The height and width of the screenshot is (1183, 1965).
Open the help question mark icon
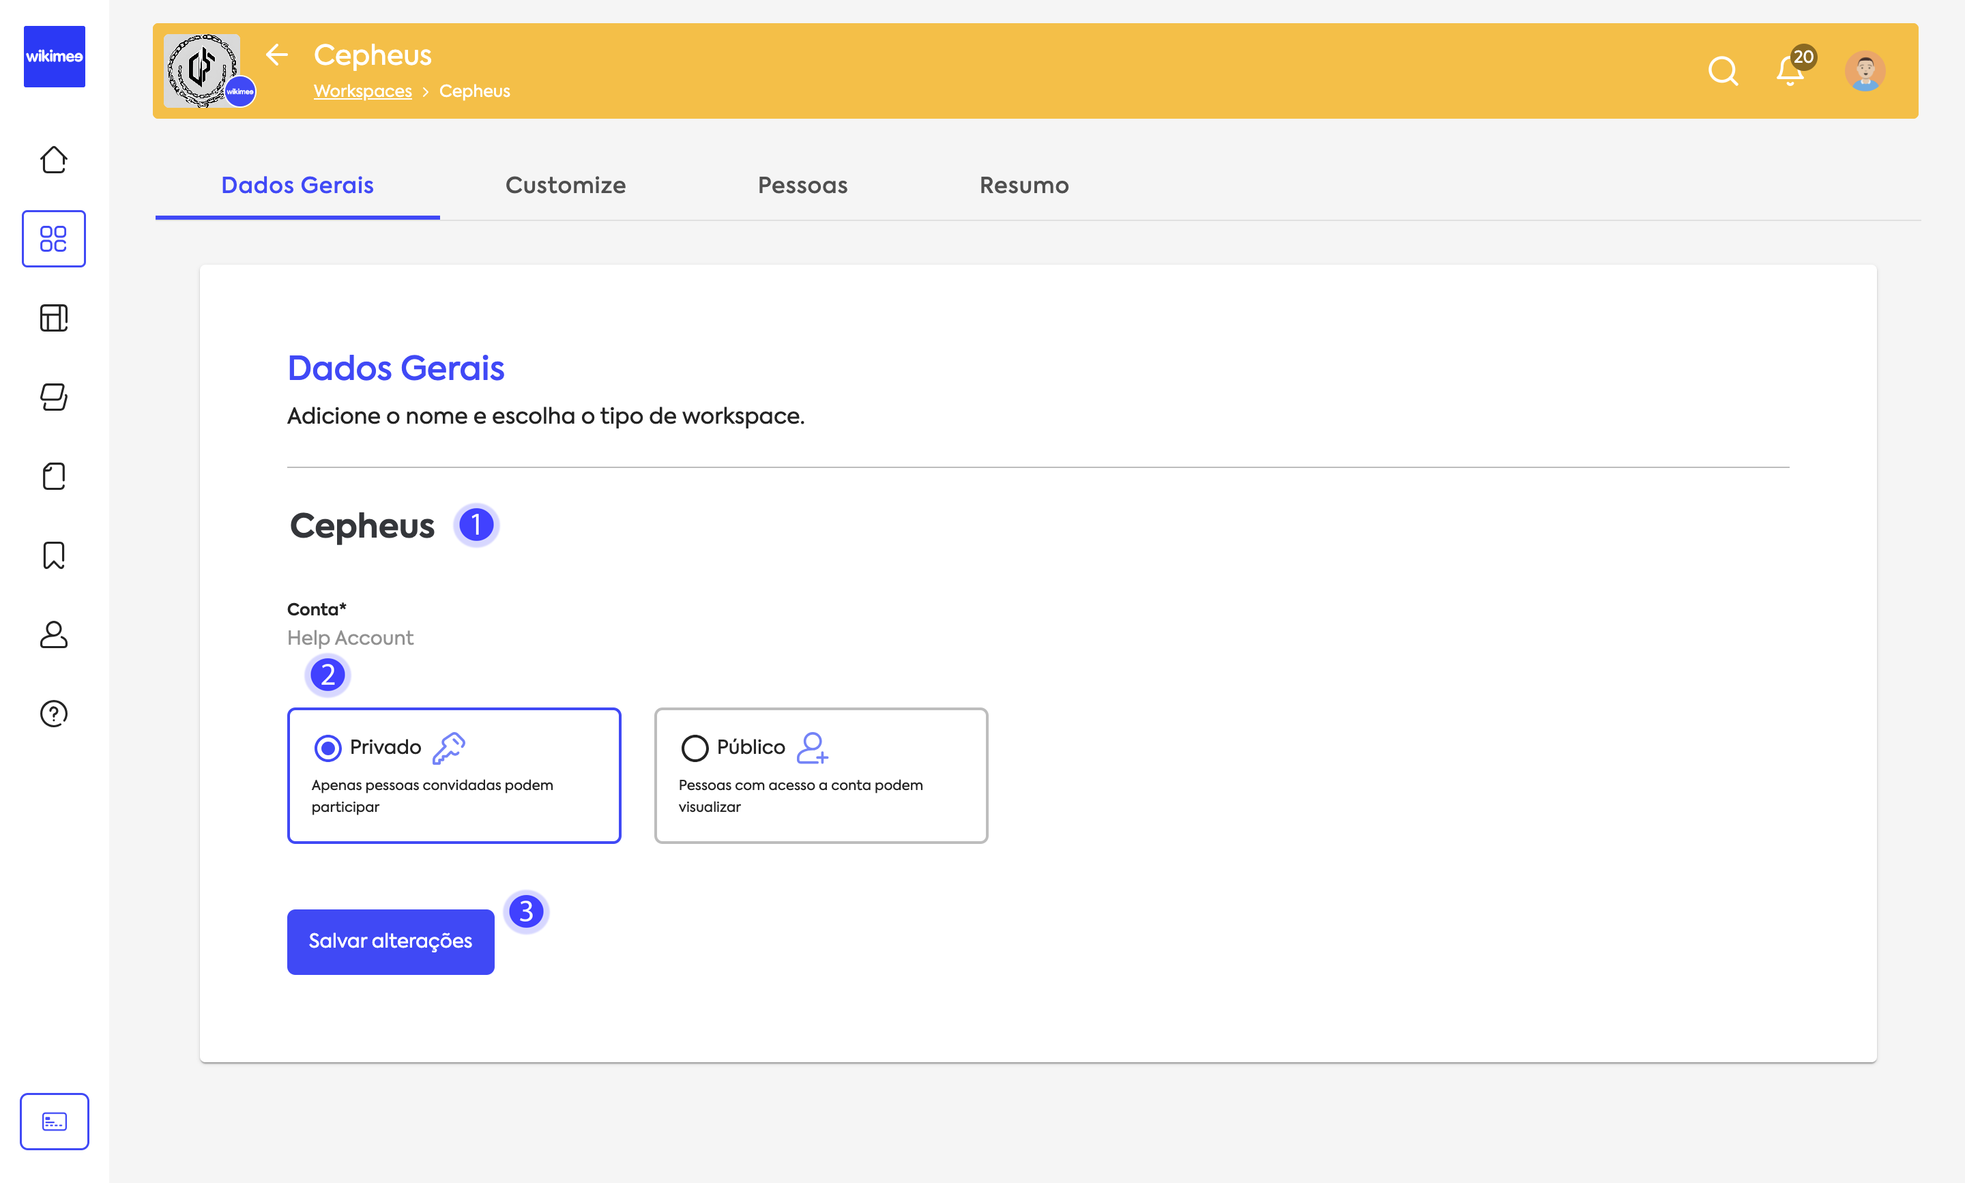pos(53,714)
